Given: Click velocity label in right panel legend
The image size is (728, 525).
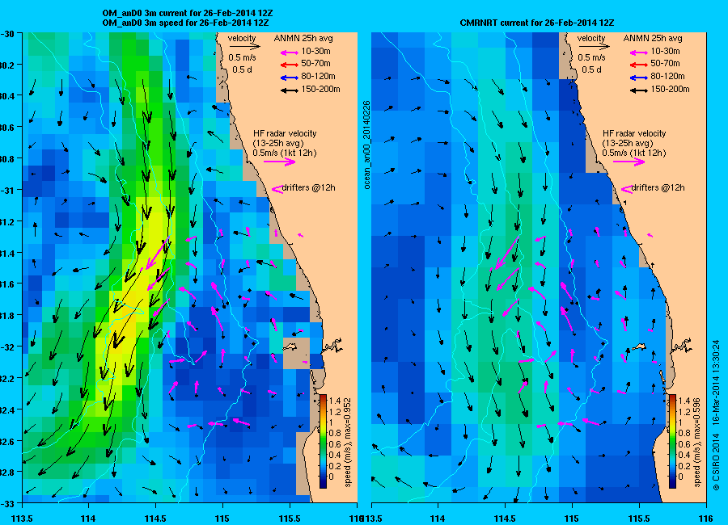Looking at the screenshot, I should pyautogui.click(x=591, y=38).
